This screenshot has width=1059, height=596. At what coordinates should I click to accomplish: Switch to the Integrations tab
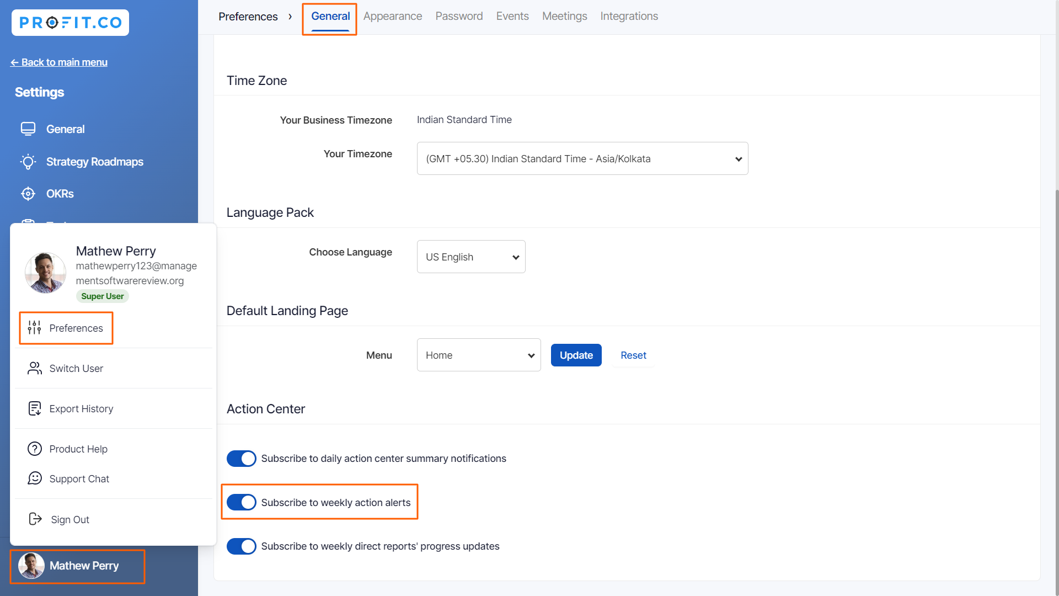click(x=629, y=17)
